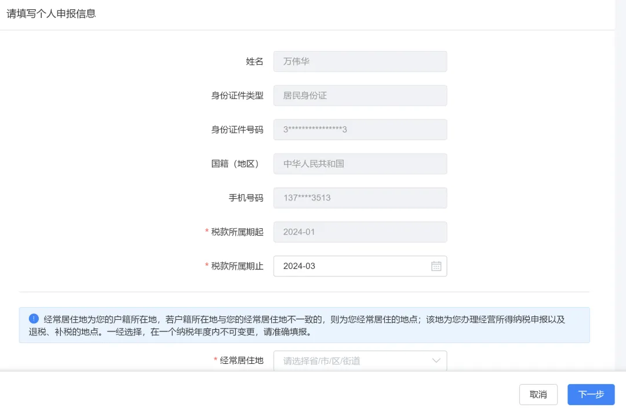Click the 身份证件类型 field 居民身份证

point(360,96)
